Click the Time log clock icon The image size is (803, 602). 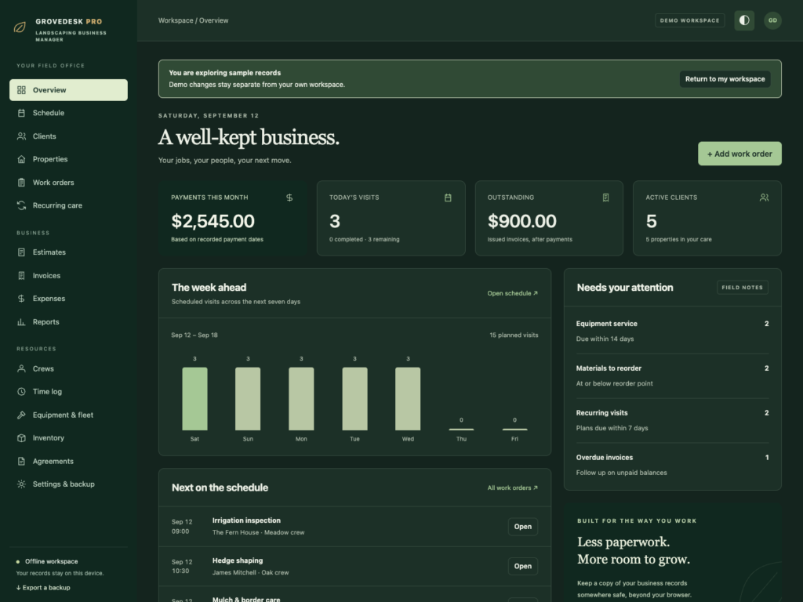coord(21,392)
